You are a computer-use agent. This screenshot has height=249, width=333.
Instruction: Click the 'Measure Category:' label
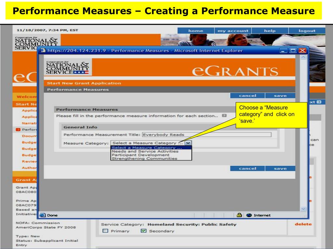(86, 143)
